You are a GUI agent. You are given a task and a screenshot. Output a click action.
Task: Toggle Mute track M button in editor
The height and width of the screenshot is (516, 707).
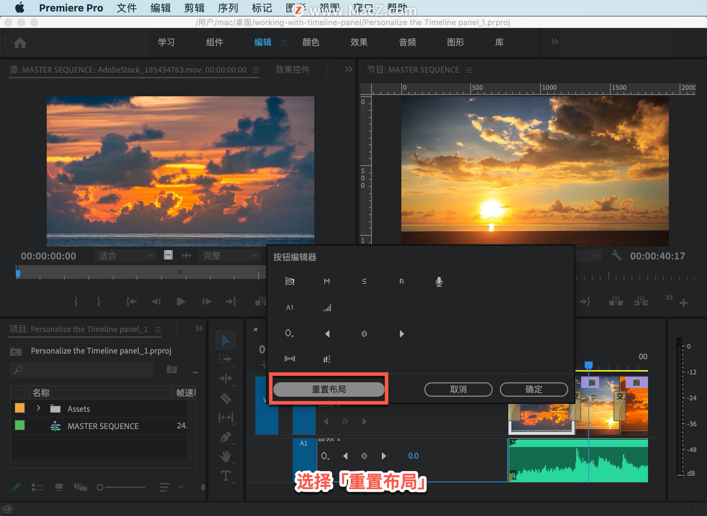[x=327, y=282]
